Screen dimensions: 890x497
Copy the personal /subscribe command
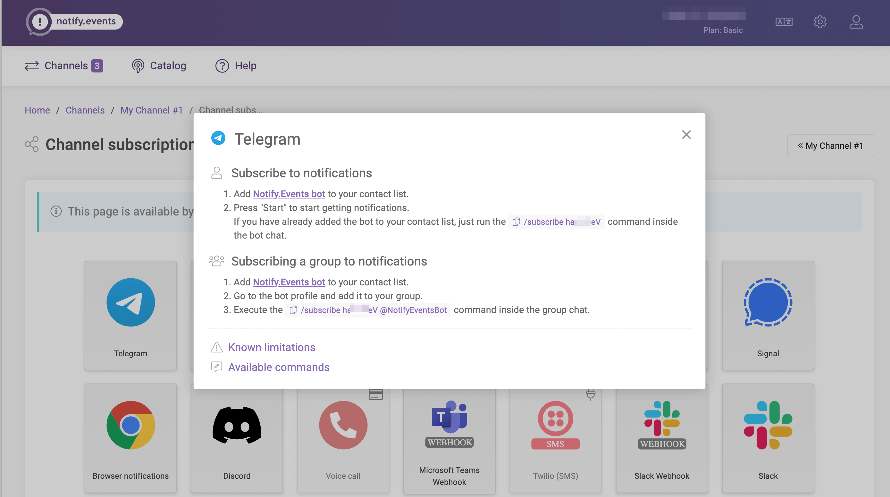coord(516,222)
